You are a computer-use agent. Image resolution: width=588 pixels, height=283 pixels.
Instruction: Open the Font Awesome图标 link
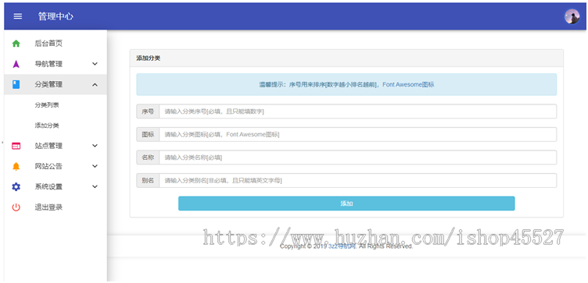pos(408,84)
